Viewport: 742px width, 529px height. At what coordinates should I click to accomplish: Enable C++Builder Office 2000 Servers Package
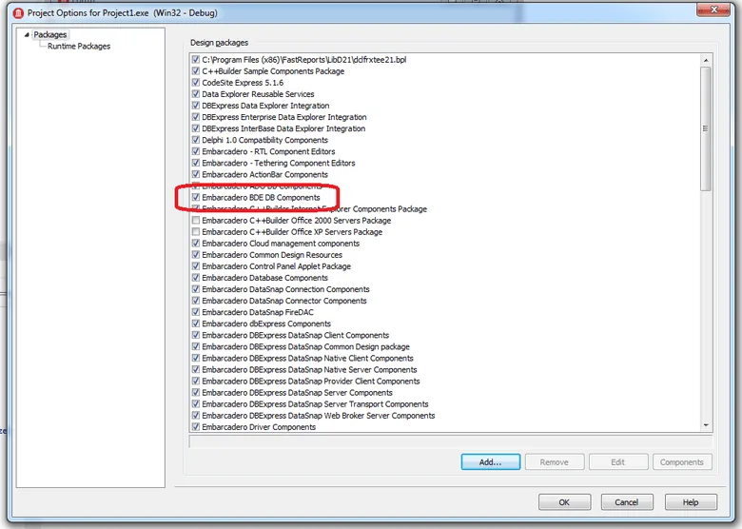(196, 221)
